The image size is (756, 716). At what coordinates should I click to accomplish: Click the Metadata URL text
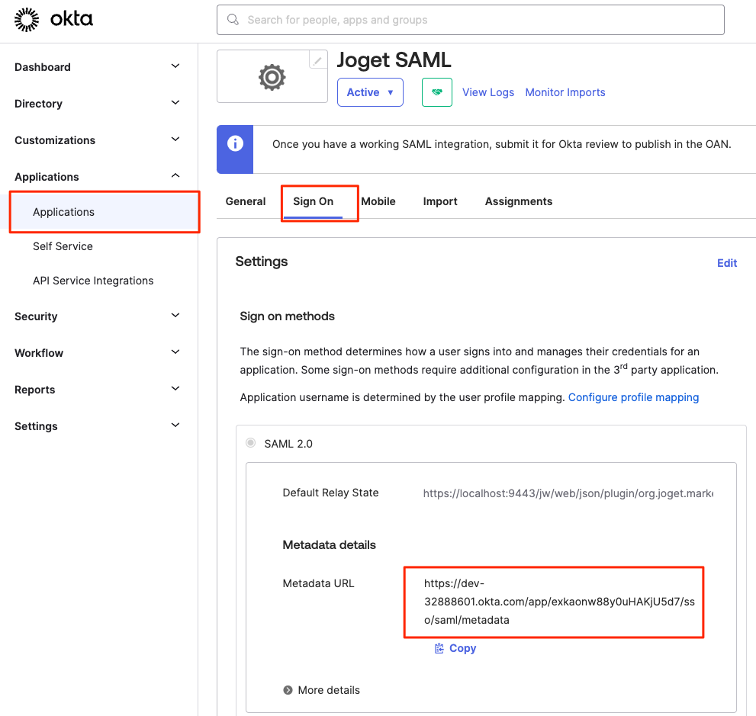click(x=559, y=602)
